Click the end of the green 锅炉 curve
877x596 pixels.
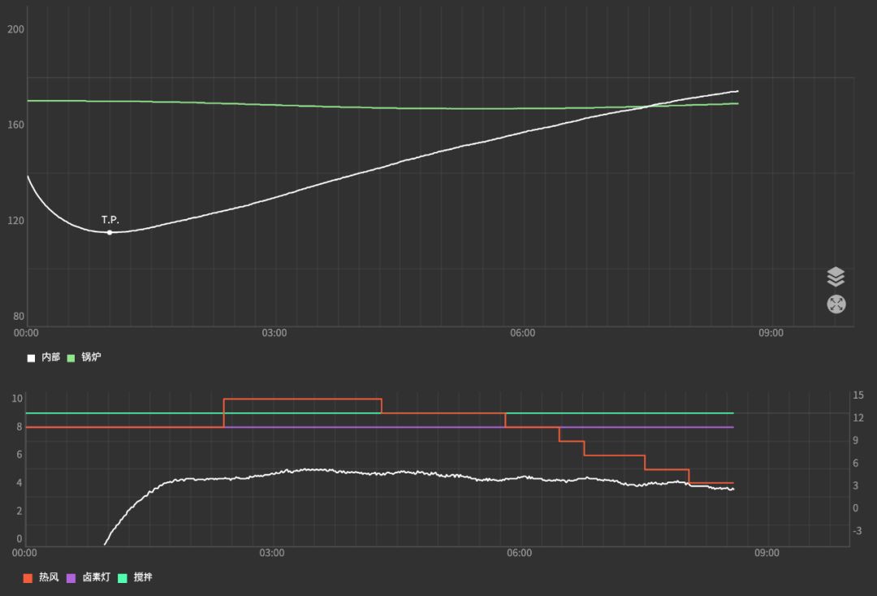click(737, 103)
